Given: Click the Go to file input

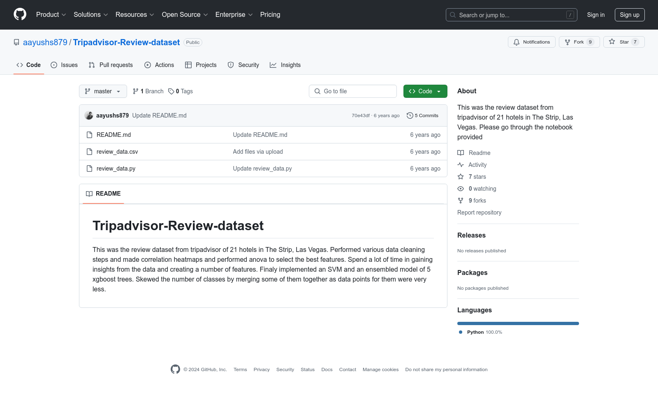Looking at the screenshot, I should [x=353, y=91].
